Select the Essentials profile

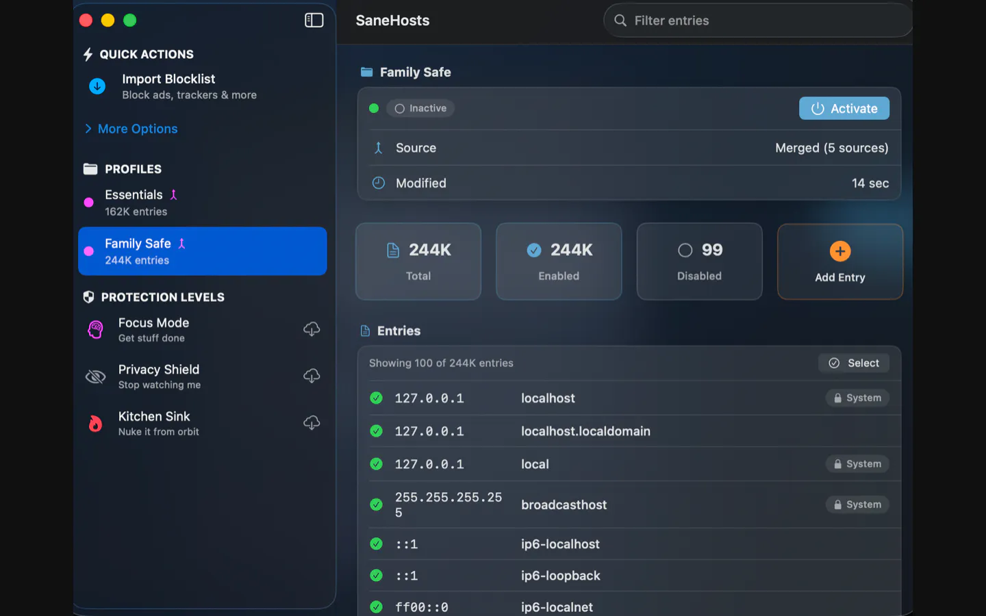point(203,203)
